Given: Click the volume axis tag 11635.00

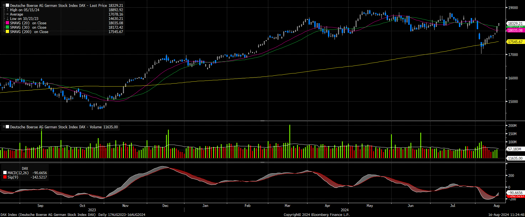Looking at the screenshot, I should 515,158.
